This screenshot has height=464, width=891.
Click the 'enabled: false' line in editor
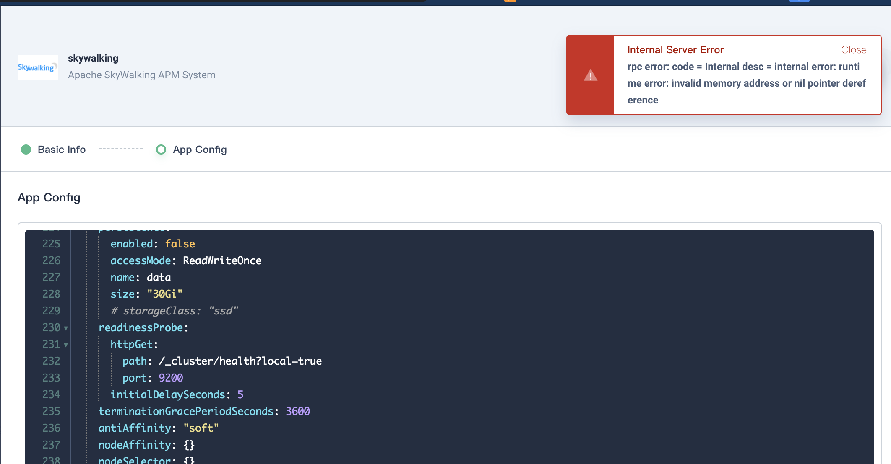153,244
